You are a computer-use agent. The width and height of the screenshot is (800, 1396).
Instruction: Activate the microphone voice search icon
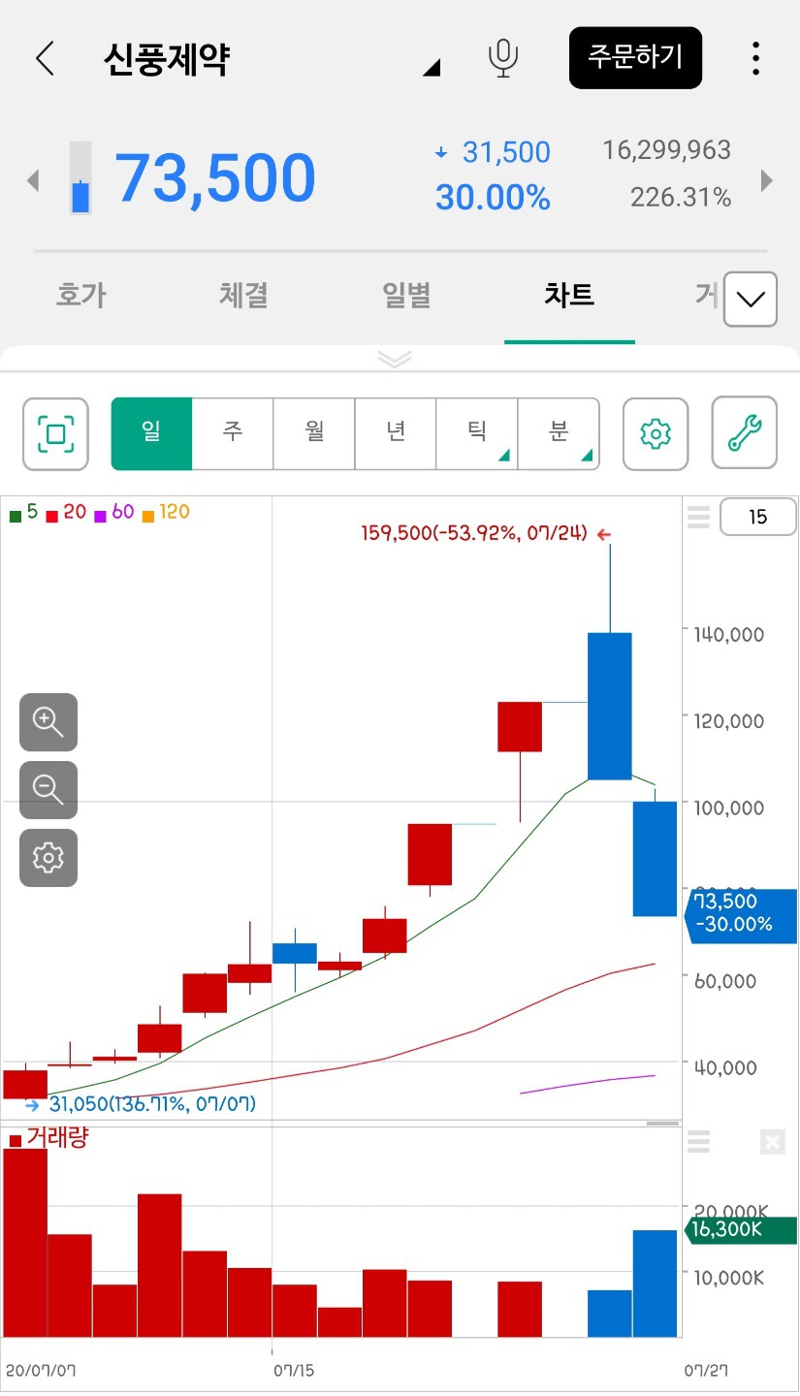(502, 58)
